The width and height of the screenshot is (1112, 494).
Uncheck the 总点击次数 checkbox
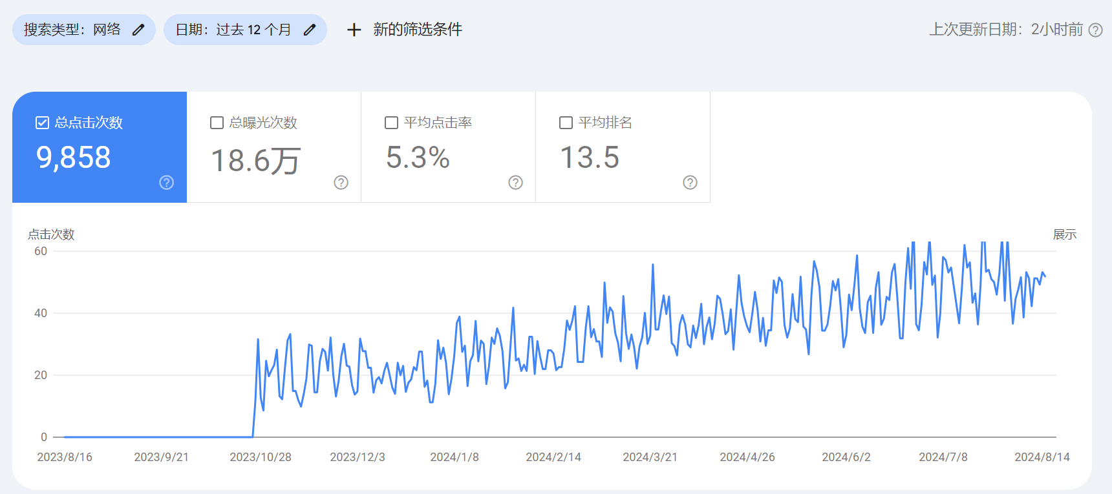pyautogui.click(x=42, y=123)
